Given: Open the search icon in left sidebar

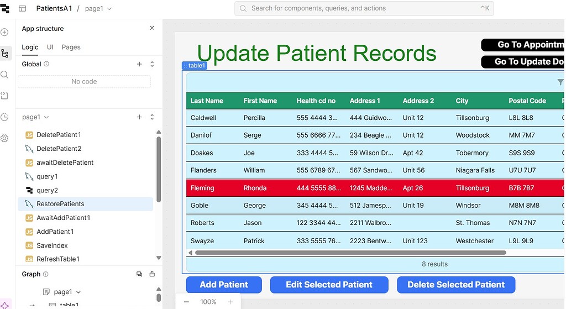Looking at the screenshot, I should [4, 75].
